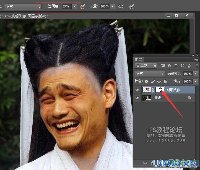Close the document window
This screenshot has width=200, height=170.
pos(187,15)
